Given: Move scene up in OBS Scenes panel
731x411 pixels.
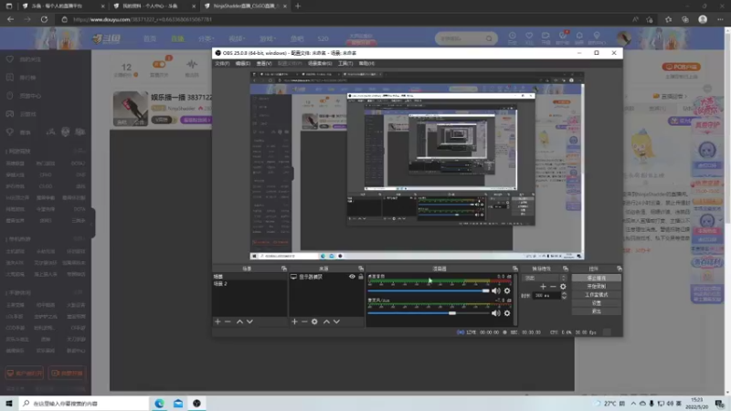Looking at the screenshot, I should 239,321.
